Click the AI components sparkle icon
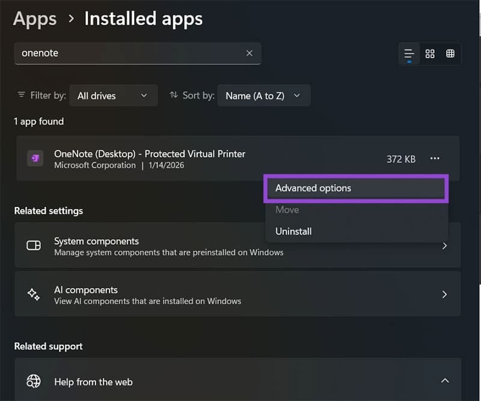The image size is (481, 401). [32, 294]
